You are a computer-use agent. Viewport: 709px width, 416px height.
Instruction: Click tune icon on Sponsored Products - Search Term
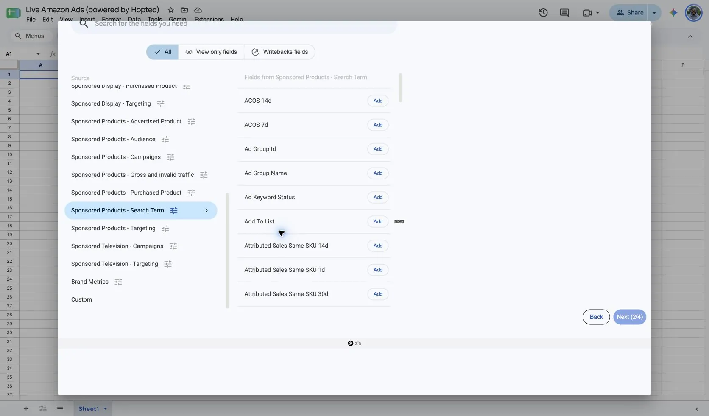[x=174, y=210]
